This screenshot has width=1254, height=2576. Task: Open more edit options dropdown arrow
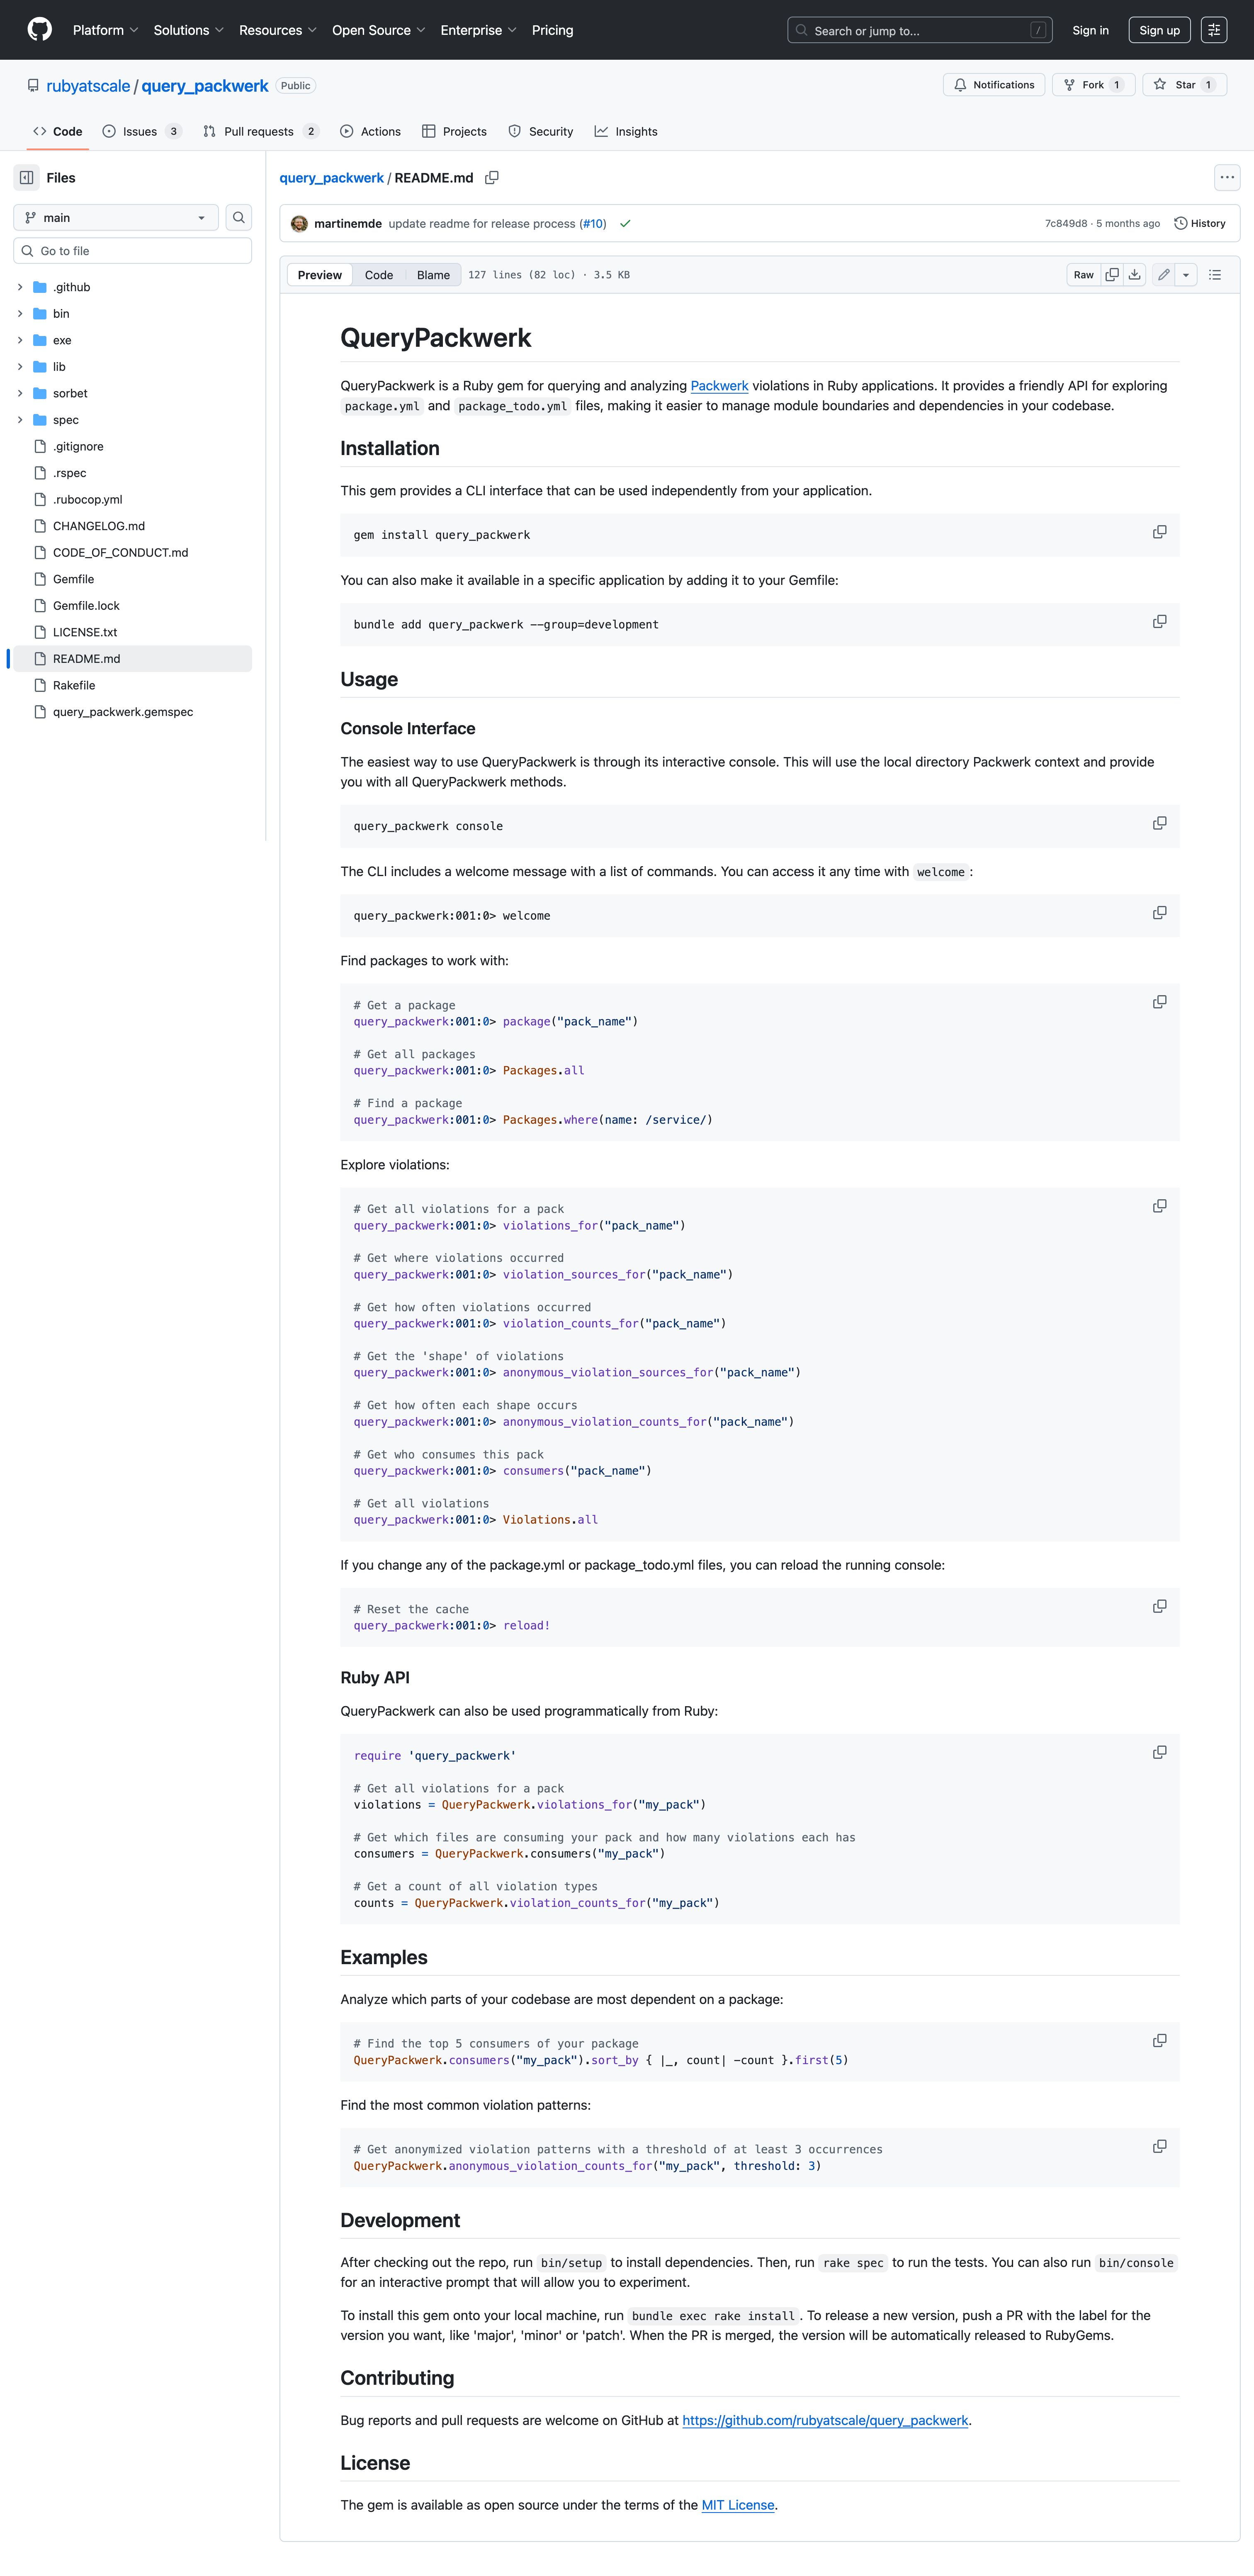[1186, 275]
